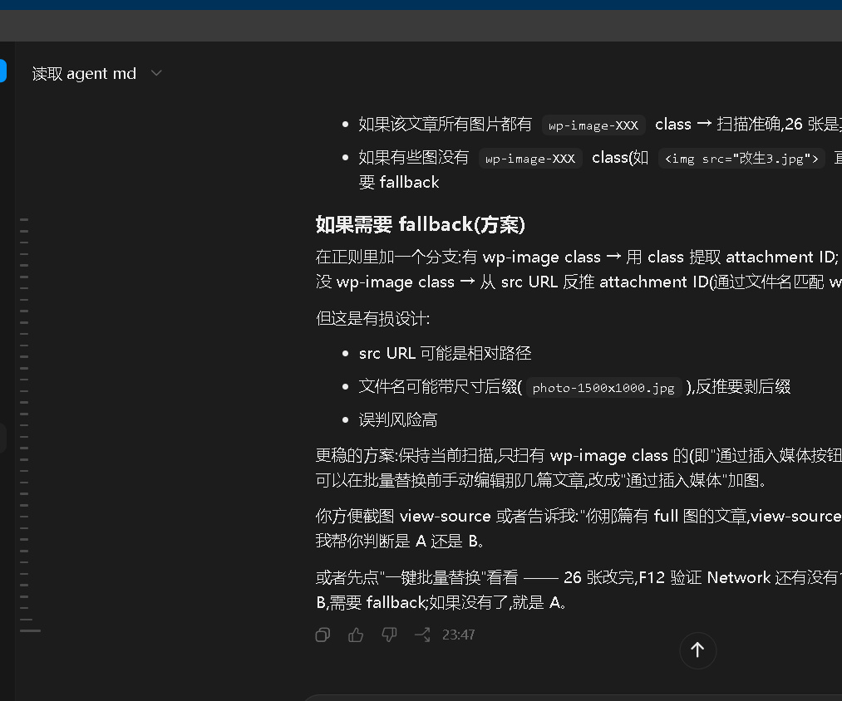Click the 如果需要 fallback(方案) heading

[420, 224]
